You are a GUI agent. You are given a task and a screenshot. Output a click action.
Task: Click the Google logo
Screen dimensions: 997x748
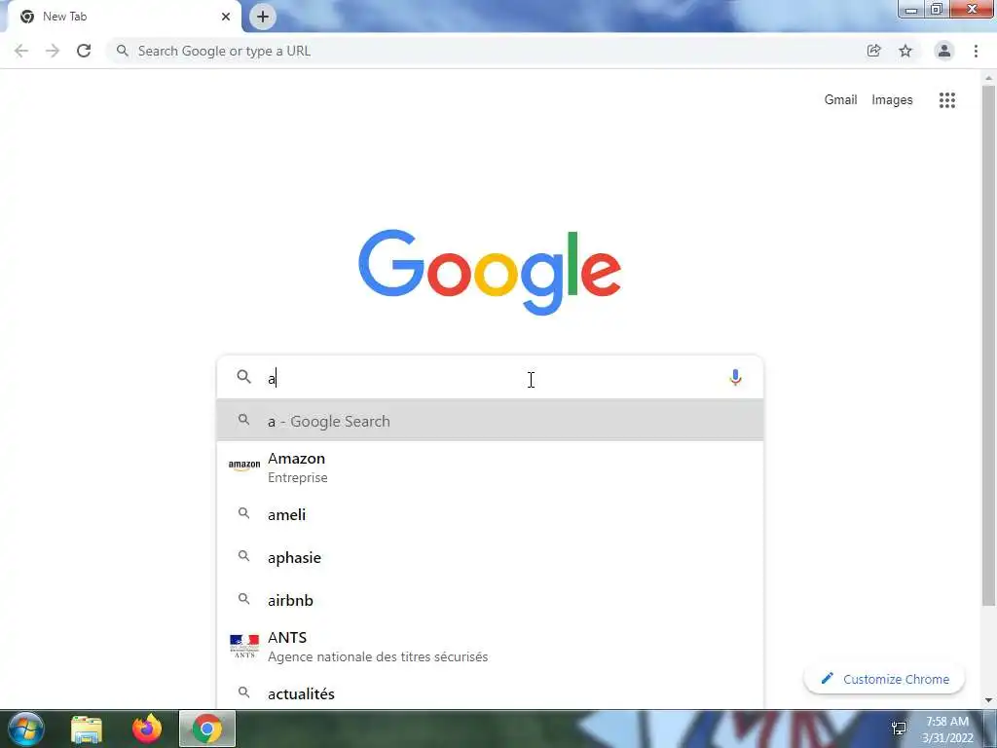click(490, 272)
